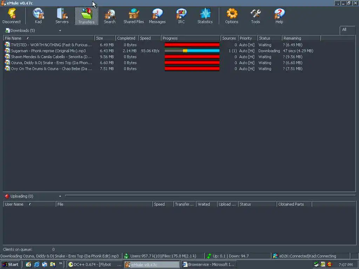Open the Kad network panel
Viewport: 359px width, 269px height.
pyautogui.click(x=38, y=16)
